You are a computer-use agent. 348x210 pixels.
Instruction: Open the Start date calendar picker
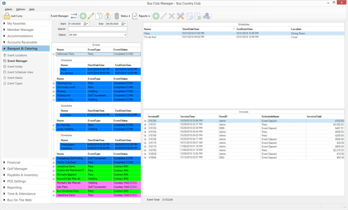click(x=86, y=24)
